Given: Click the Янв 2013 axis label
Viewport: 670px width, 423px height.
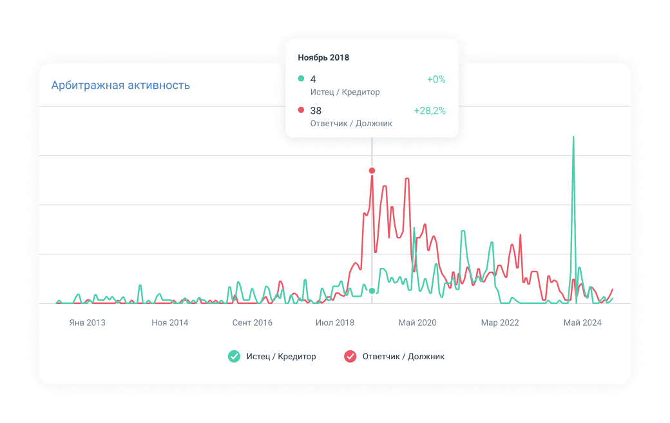Looking at the screenshot, I should pyautogui.click(x=87, y=323).
